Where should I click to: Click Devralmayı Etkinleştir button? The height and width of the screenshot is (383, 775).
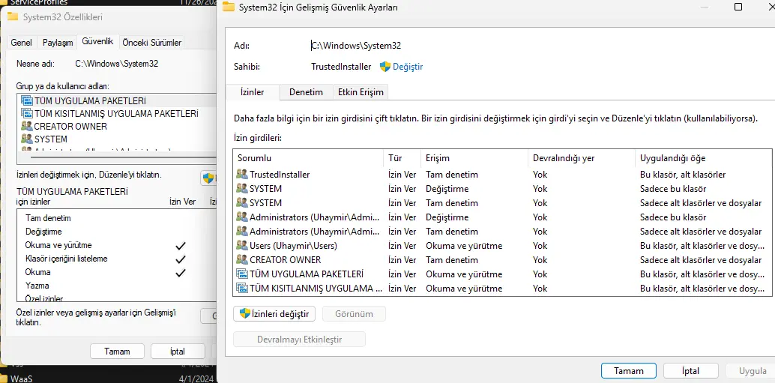(300, 340)
